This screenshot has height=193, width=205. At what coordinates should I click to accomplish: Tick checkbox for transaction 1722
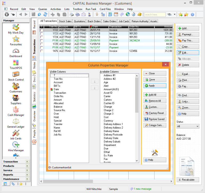click(x=42, y=30)
